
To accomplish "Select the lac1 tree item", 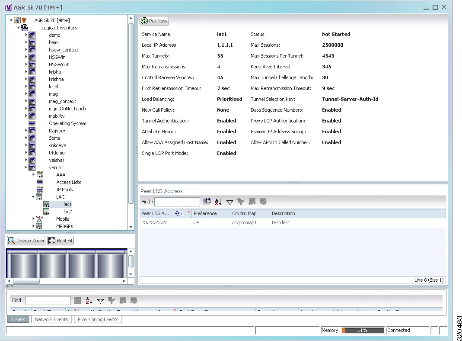I will tap(67, 204).
